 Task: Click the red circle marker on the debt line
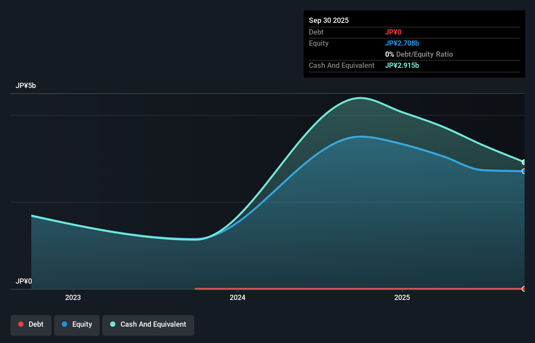tap(524, 289)
